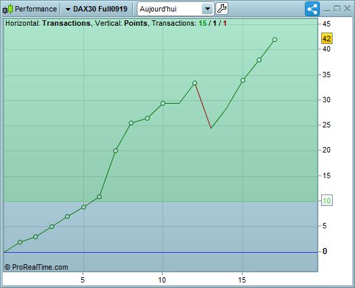Click the red 1 losing transactions count
Screen dimensions: 355x288
(x=225, y=23)
